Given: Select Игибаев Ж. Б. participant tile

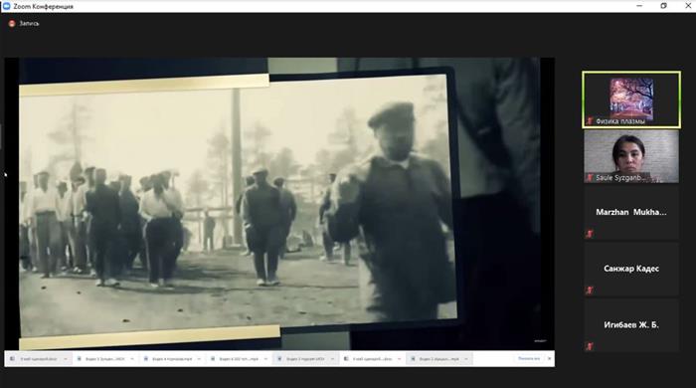Looking at the screenshot, I should click(631, 325).
